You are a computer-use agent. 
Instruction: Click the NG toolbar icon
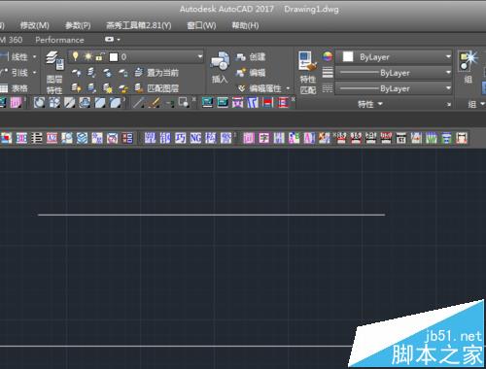tap(195, 138)
